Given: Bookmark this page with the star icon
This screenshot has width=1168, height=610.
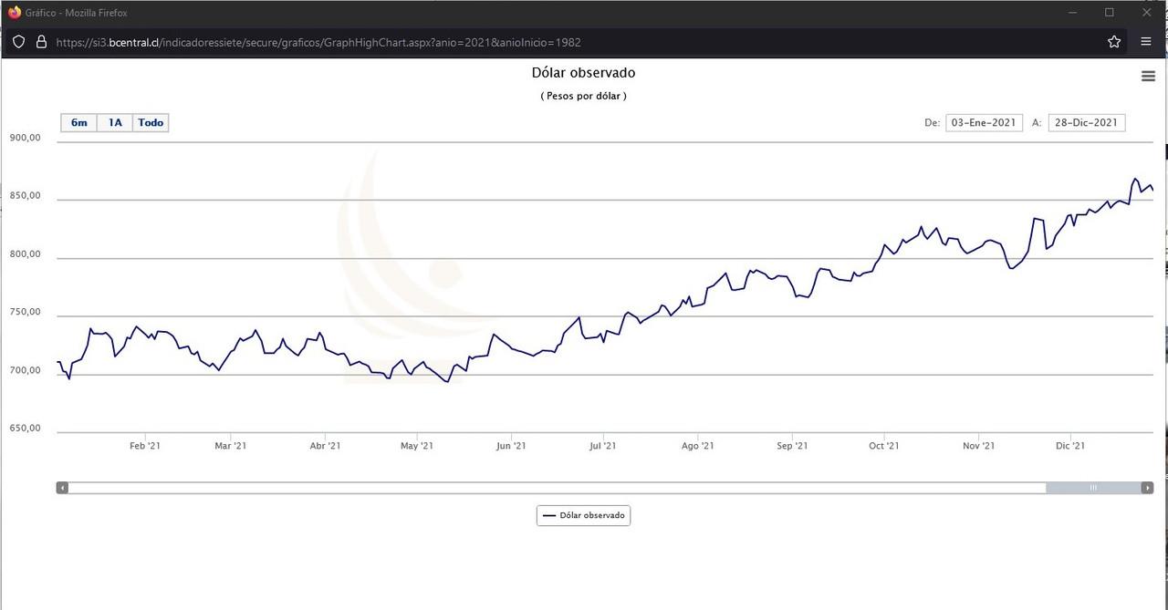Looking at the screenshot, I should (1114, 42).
